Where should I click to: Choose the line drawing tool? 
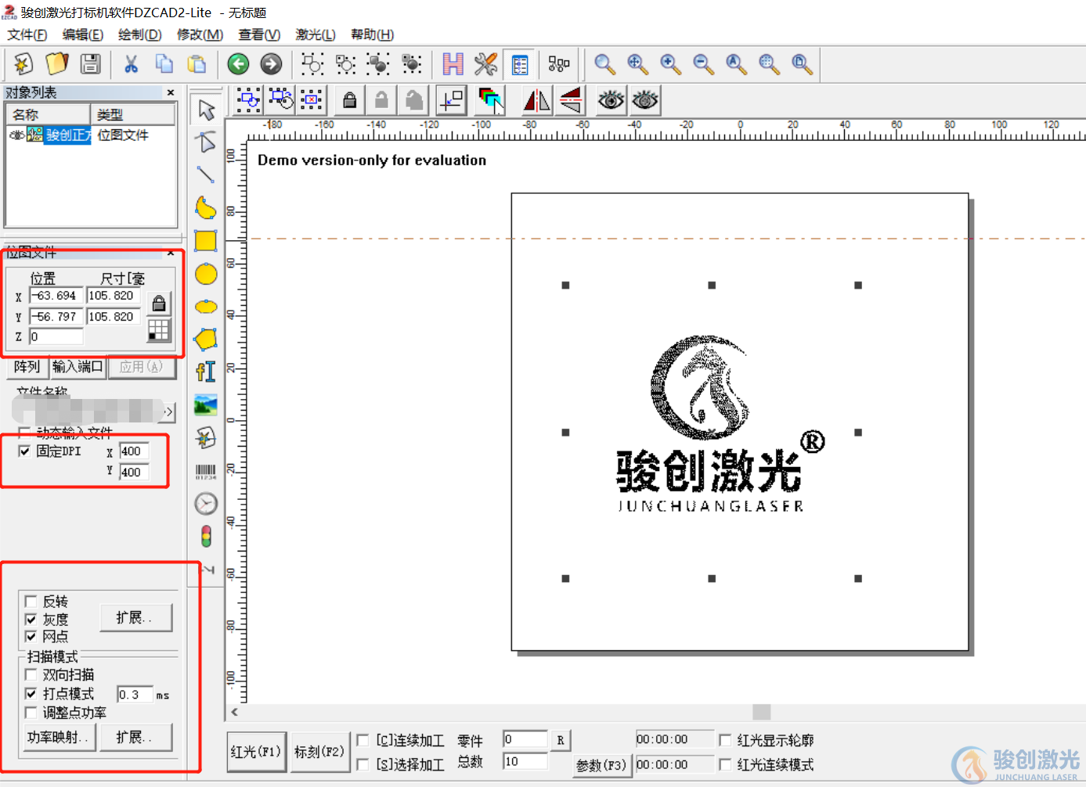coord(206,175)
